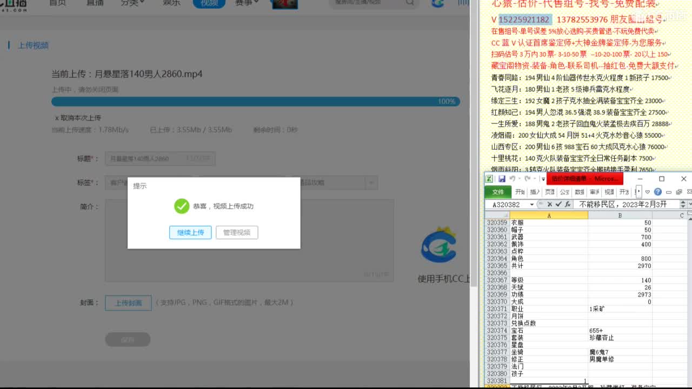The height and width of the screenshot is (389, 692).
Task: Click the cell containing 共计
Action: 549,266
